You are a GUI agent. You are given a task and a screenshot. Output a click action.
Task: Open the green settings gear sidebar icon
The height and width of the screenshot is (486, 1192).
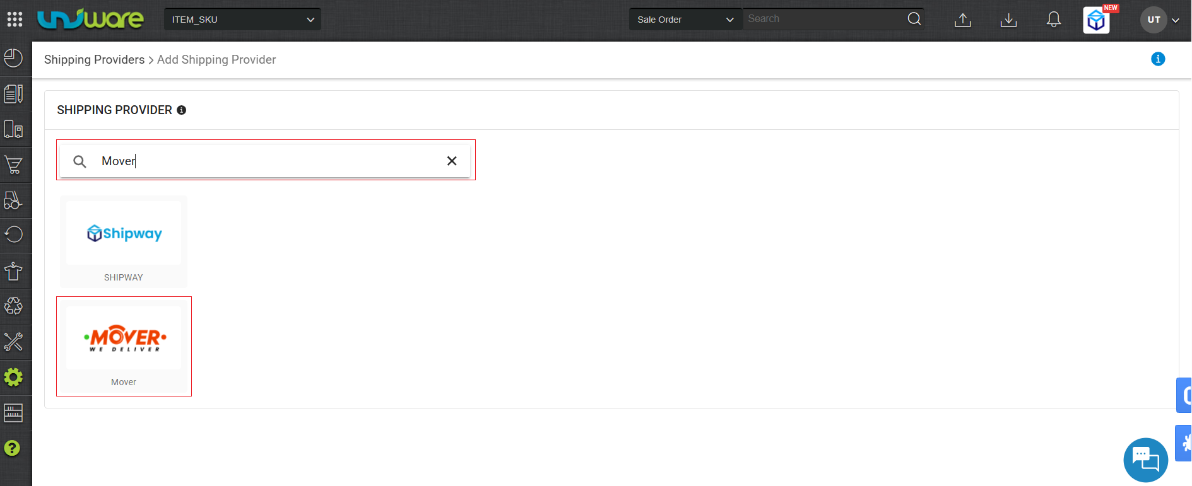[13, 378]
